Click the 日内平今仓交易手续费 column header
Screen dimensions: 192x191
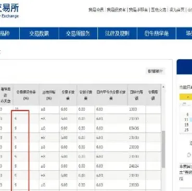coord(111,95)
